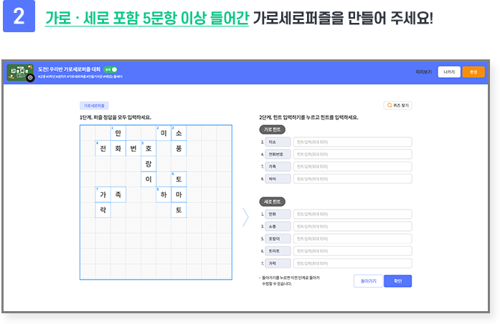Select puzzle cell 8 containing 하
The height and width of the screenshot is (324, 500).
(164, 195)
